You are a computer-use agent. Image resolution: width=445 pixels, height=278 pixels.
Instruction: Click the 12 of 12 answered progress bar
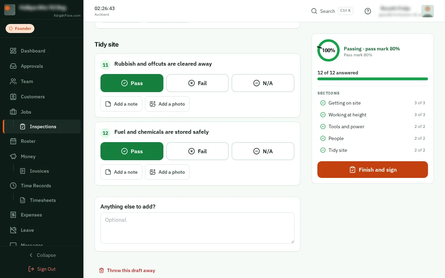click(373, 79)
